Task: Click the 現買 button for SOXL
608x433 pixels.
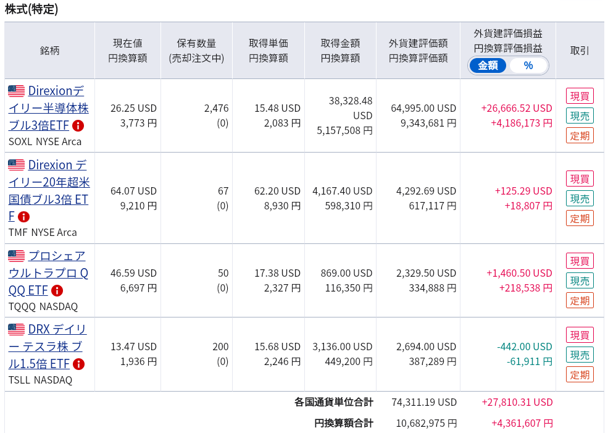Action: [x=580, y=96]
